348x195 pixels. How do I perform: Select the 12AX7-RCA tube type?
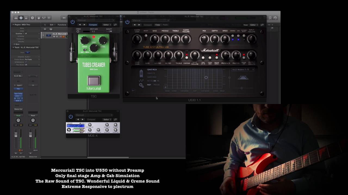point(152,70)
